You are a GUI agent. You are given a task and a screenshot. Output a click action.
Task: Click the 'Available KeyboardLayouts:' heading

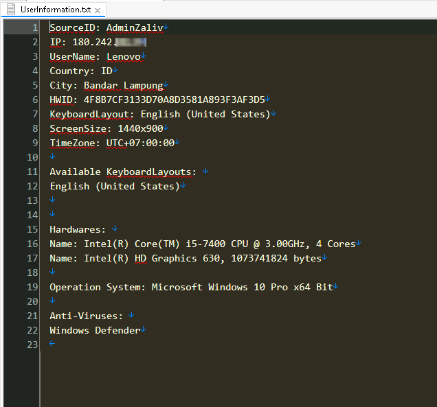click(123, 172)
